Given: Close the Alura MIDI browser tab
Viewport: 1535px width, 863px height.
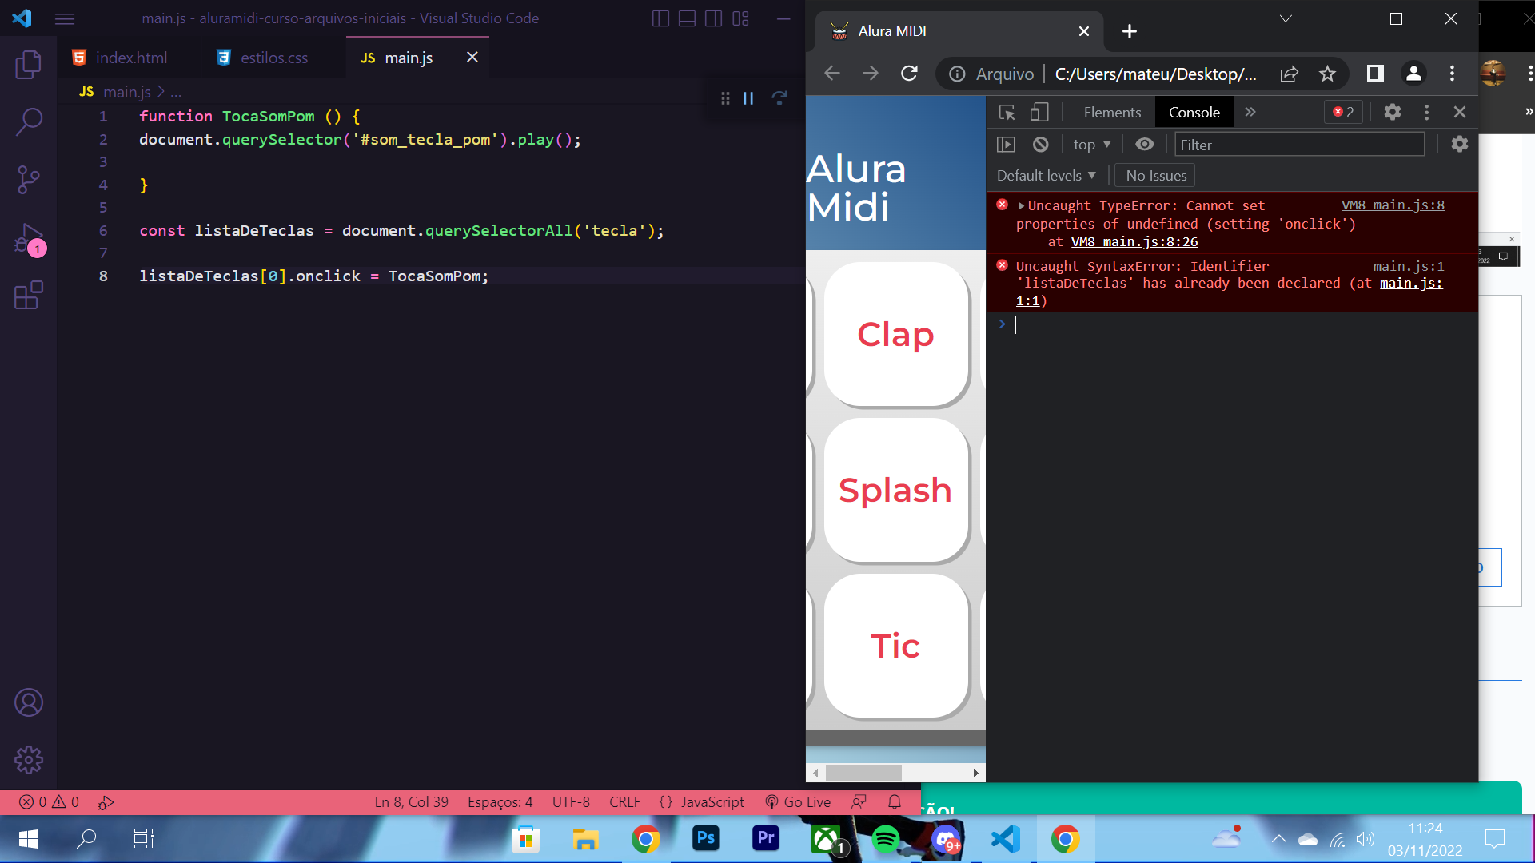Looking at the screenshot, I should (x=1083, y=31).
